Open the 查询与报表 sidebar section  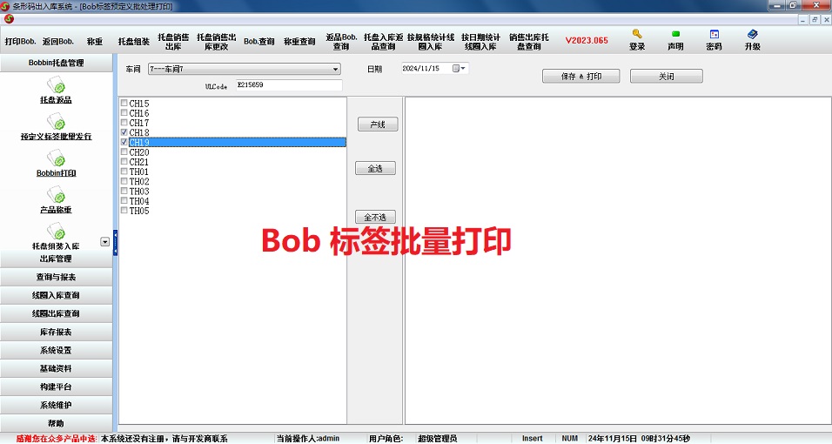tap(56, 277)
